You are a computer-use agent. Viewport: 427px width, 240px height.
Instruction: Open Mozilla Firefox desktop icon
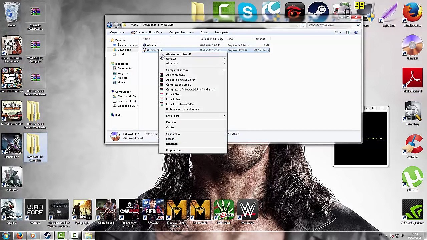coord(412,15)
